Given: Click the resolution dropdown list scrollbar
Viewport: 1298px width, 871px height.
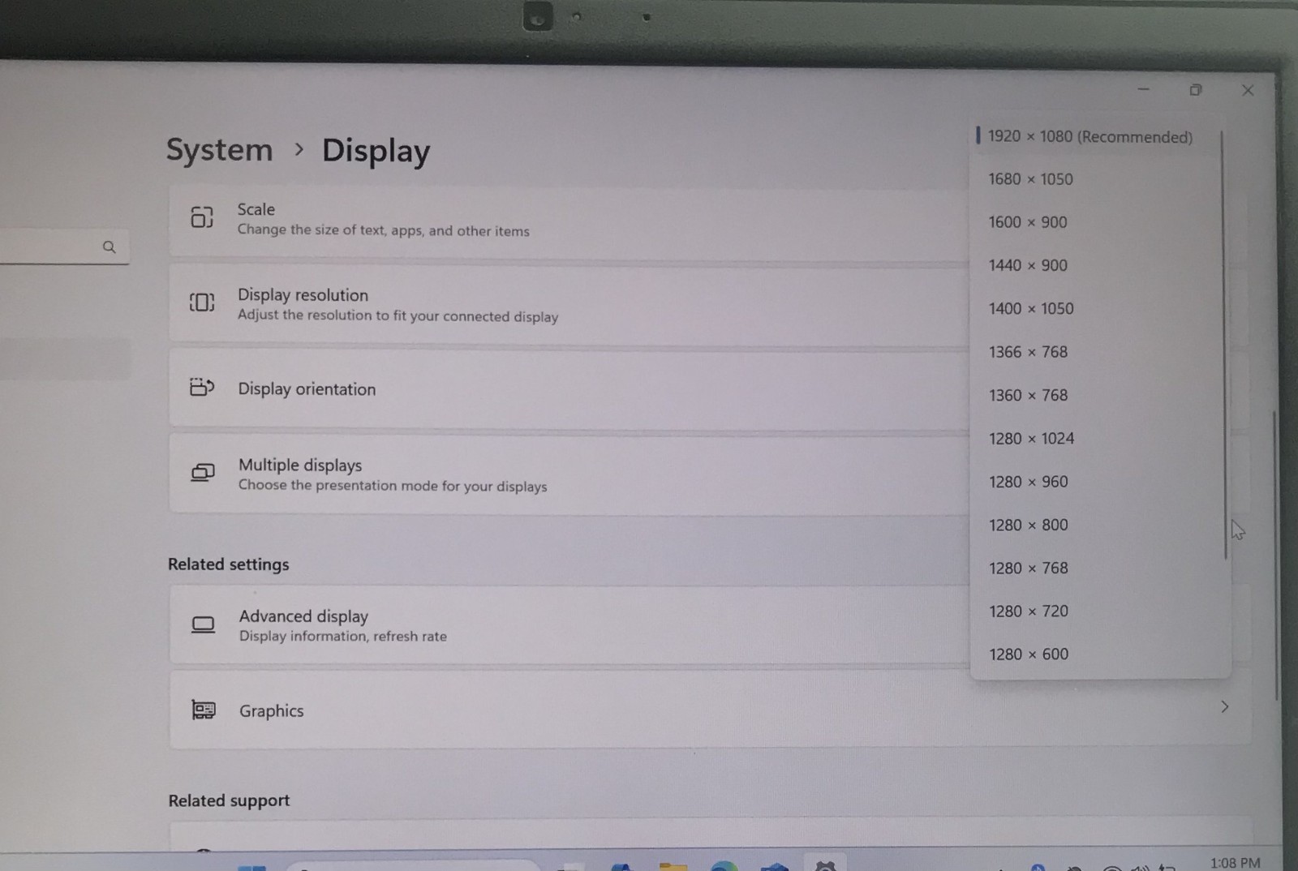Looking at the screenshot, I should [1224, 345].
